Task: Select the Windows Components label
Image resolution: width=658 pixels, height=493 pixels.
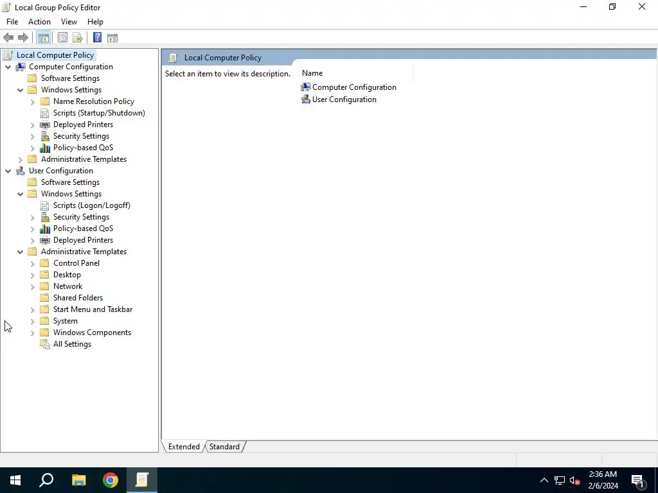Action: pos(92,333)
